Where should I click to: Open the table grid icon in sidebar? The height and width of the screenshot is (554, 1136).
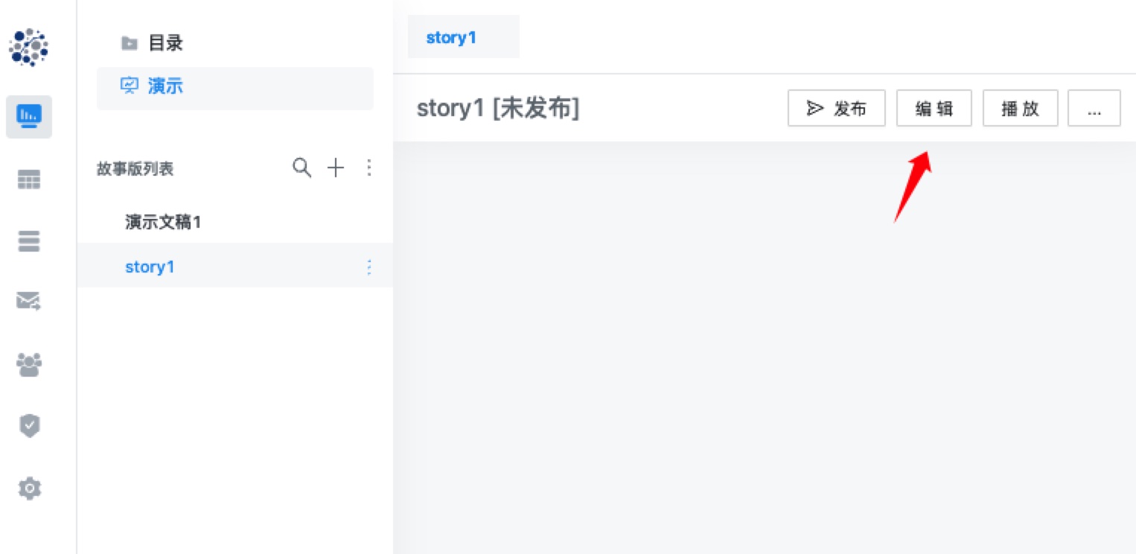pos(29,179)
